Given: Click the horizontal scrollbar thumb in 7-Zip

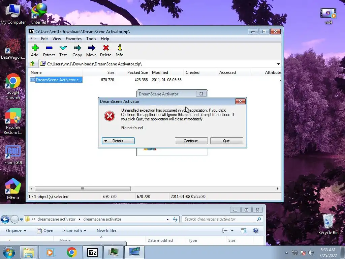Looking at the screenshot, I should [x=83, y=189].
